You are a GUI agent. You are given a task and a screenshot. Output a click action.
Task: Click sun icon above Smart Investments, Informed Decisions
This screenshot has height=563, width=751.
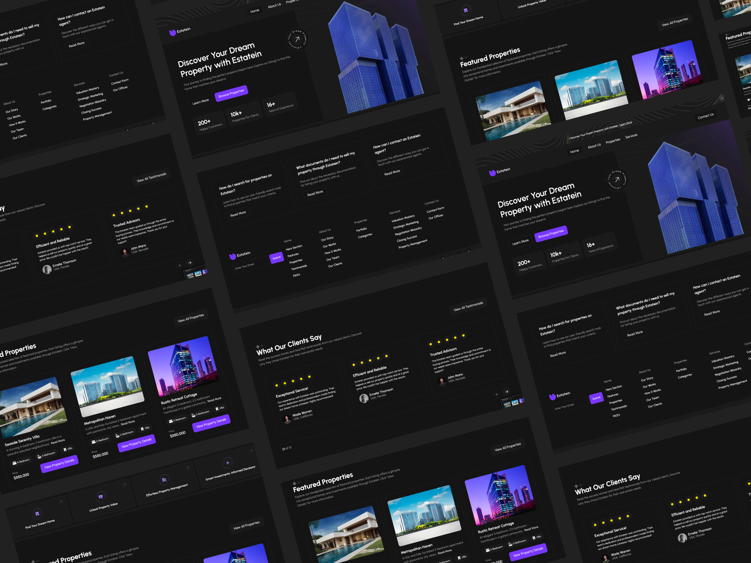(228, 463)
